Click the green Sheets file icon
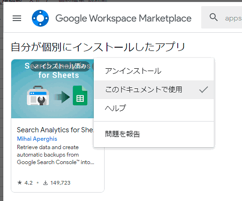The height and width of the screenshot is (201, 242). (80, 95)
